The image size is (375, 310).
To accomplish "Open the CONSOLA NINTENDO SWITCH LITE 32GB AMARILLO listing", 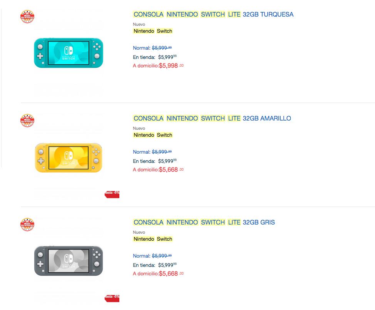I will pyautogui.click(x=212, y=118).
